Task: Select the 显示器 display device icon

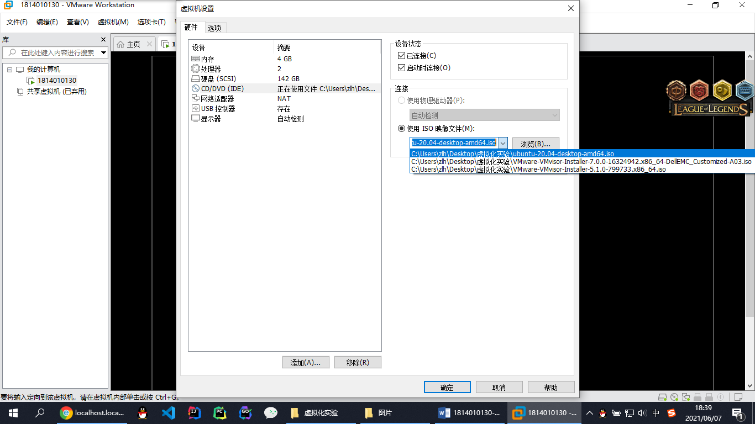Action: (x=196, y=119)
